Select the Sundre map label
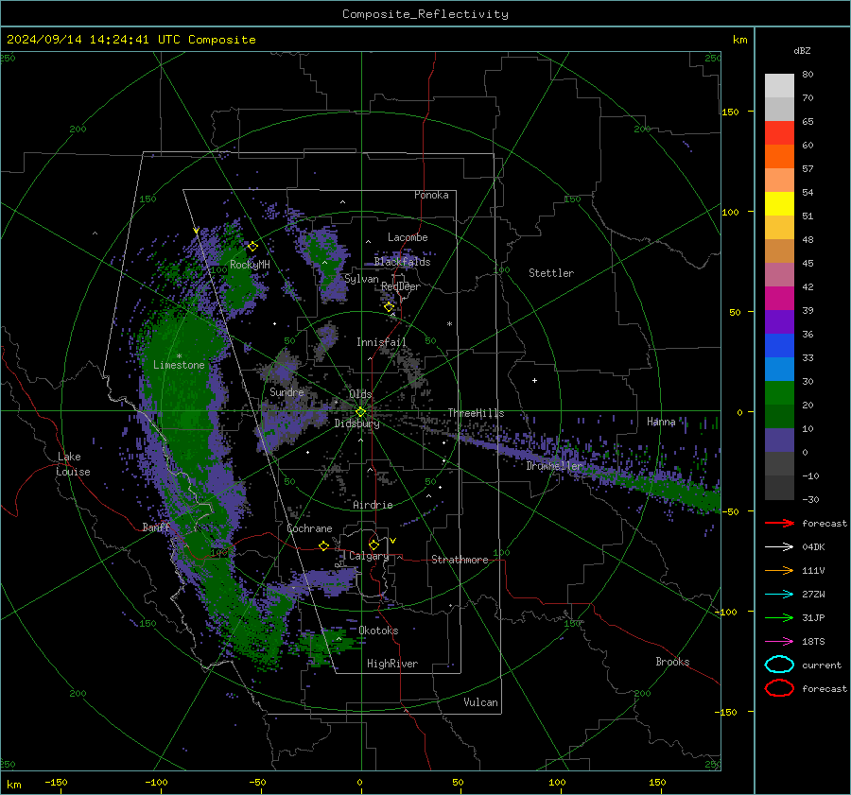 (x=287, y=392)
